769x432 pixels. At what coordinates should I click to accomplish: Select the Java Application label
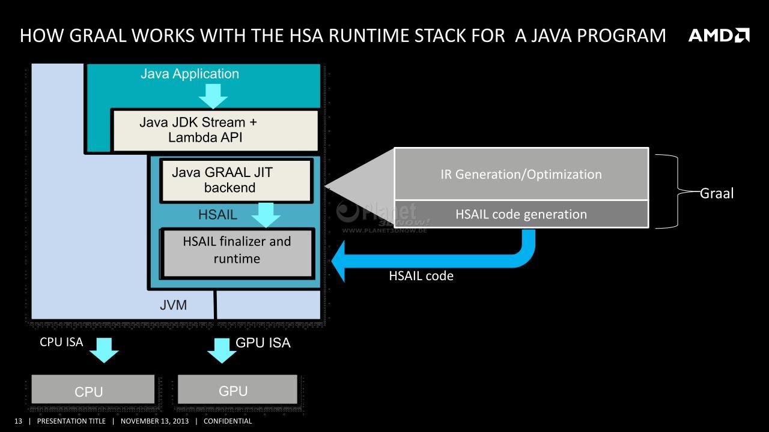[190, 74]
